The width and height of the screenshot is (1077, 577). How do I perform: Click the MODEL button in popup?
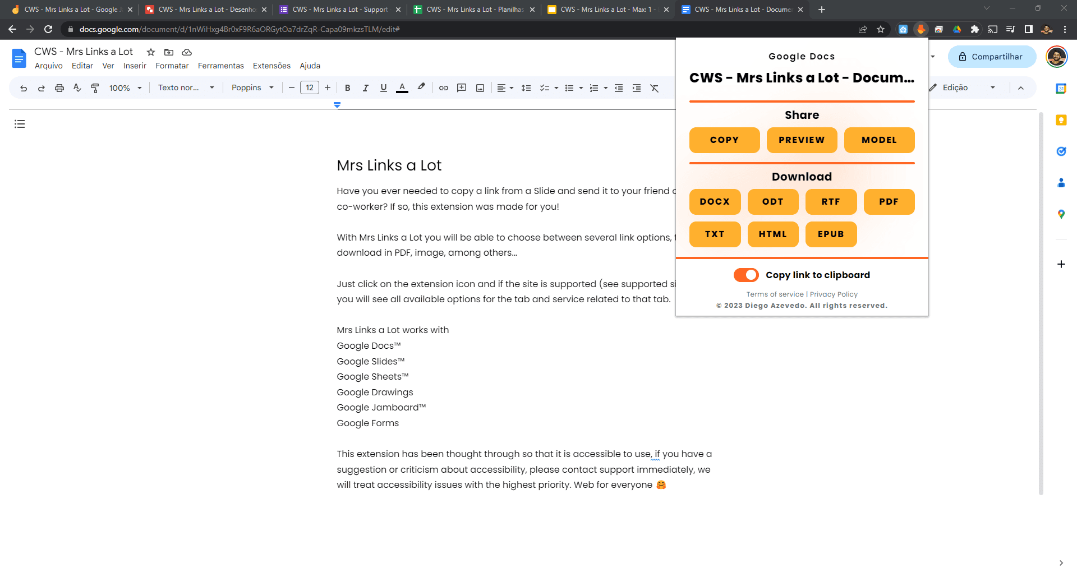tap(879, 140)
